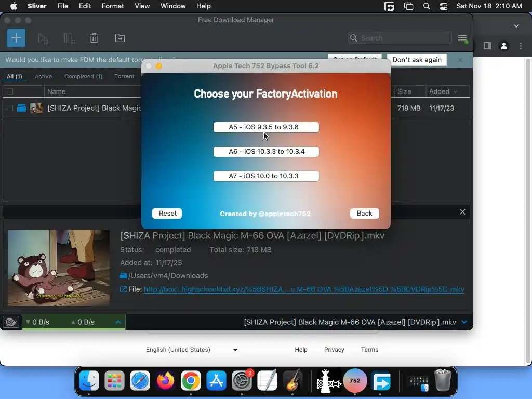
Task: Open Trash from the dock
Action: (443, 380)
